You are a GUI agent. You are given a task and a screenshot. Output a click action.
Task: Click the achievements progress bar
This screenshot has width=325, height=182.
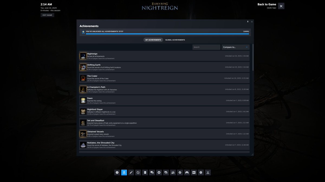167,34
